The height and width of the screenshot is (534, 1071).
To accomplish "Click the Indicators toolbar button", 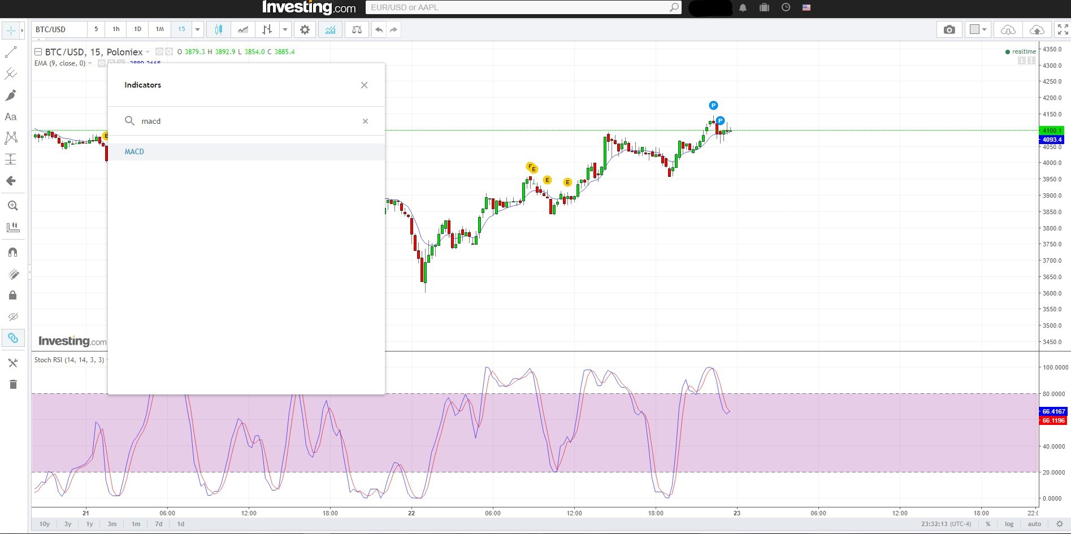I will pyautogui.click(x=330, y=29).
